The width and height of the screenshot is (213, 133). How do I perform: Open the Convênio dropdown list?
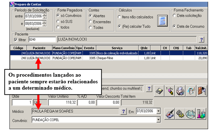pyautogui.click(x=158, y=120)
